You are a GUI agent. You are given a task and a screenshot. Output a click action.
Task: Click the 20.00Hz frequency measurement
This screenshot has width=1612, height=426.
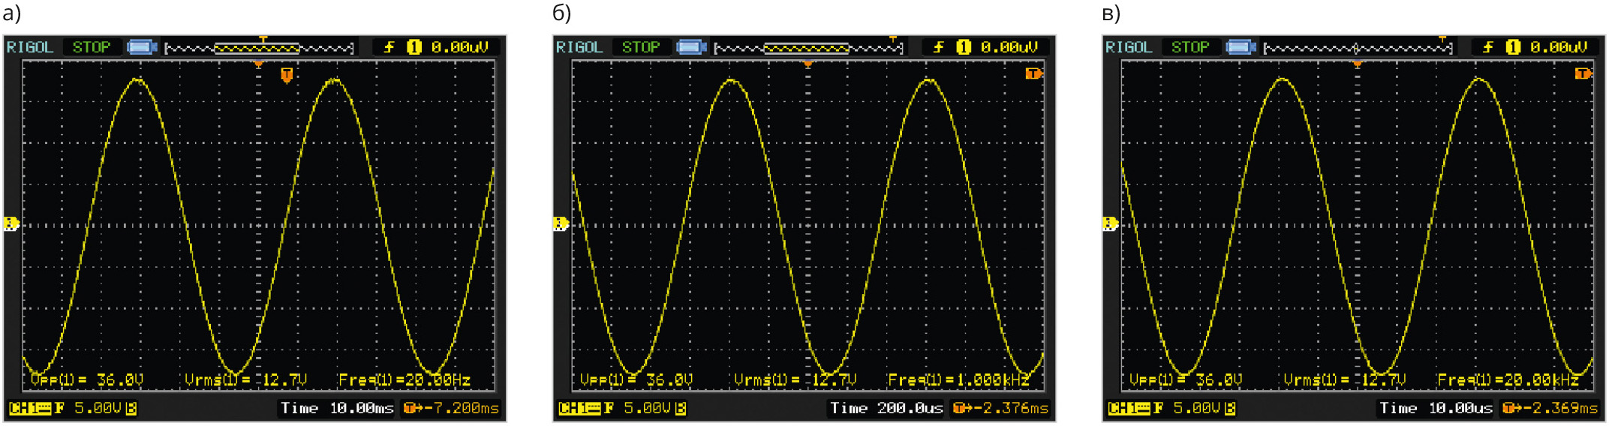(x=405, y=380)
